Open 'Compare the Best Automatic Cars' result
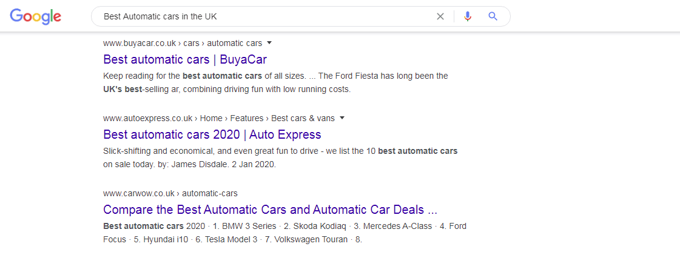The height and width of the screenshot is (255, 680). pos(270,210)
